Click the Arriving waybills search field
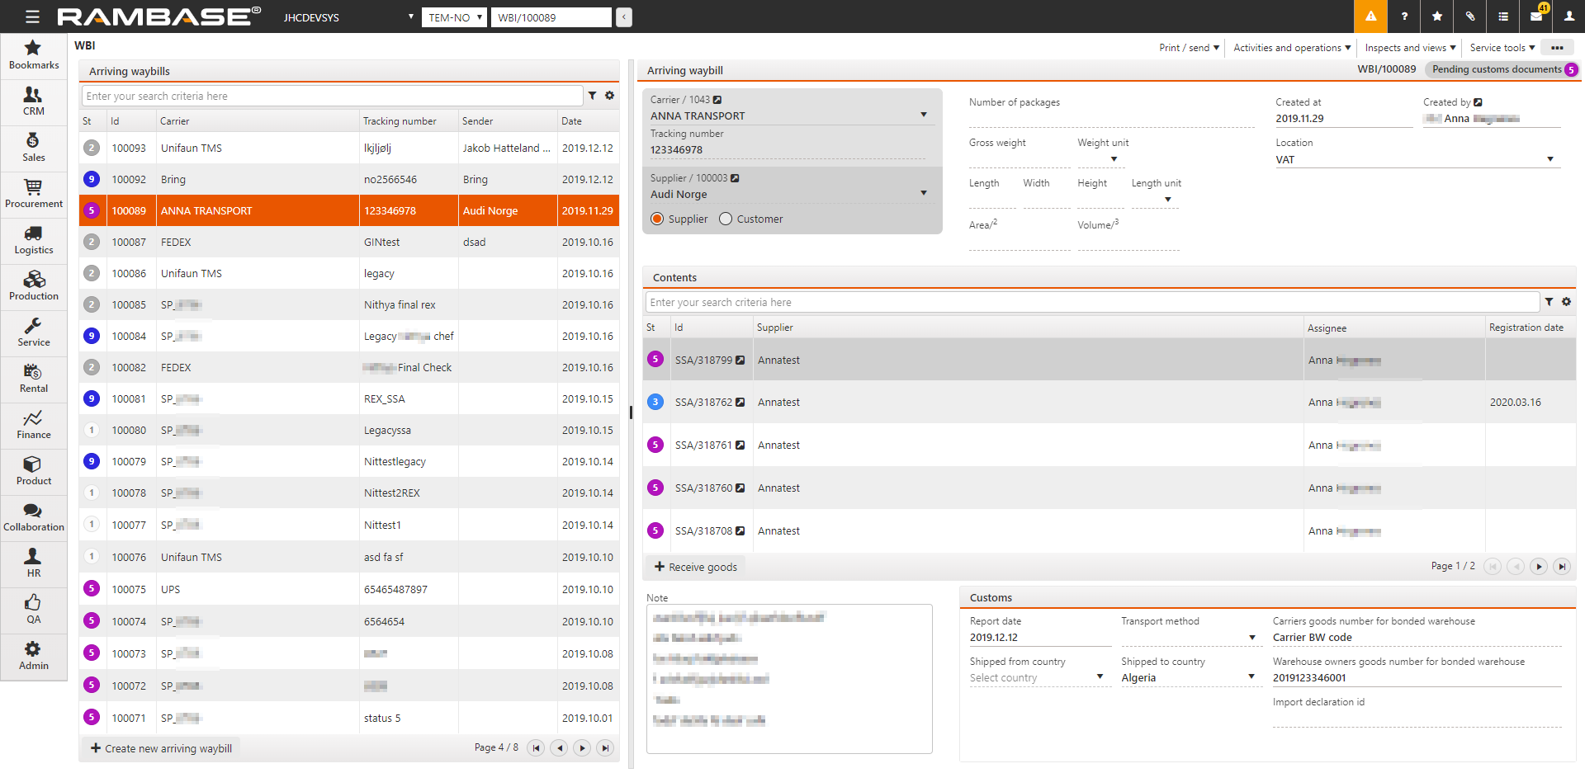Image resolution: width=1585 pixels, height=773 pixels. tap(333, 96)
